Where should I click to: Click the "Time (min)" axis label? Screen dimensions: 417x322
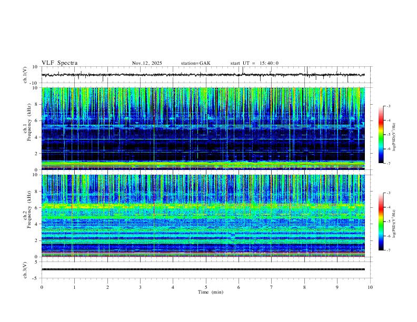[211, 292]
